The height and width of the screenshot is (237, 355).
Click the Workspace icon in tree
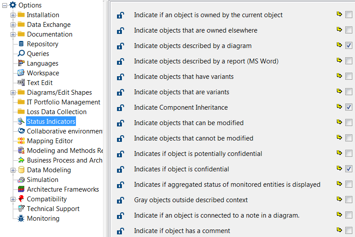click(21, 73)
